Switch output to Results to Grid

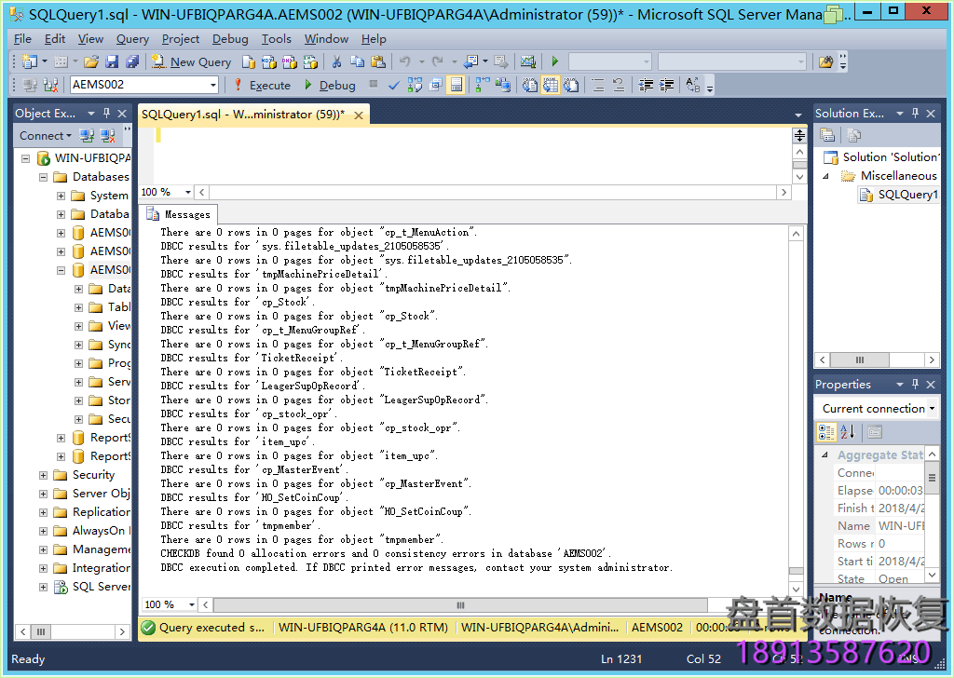click(551, 85)
